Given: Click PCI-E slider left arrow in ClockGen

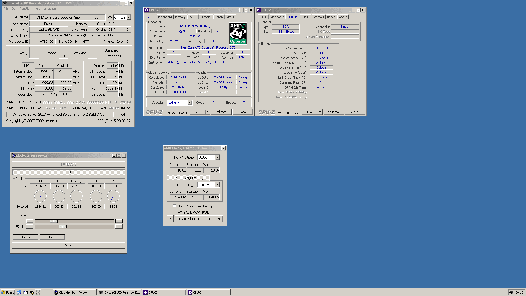Looking at the screenshot, I should (30, 227).
